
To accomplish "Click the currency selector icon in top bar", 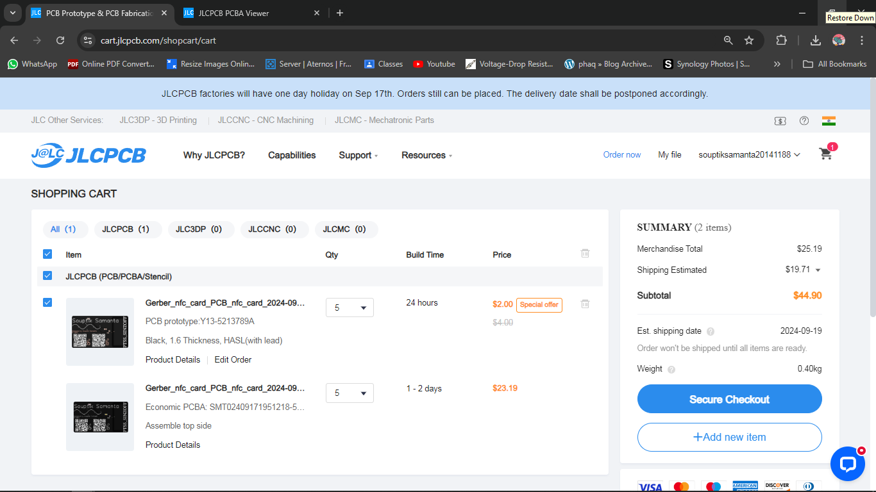I will [780, 120].
